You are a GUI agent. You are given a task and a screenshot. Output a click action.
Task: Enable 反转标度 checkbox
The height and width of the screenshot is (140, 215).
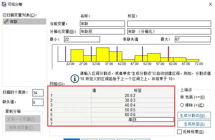point(179,132)
